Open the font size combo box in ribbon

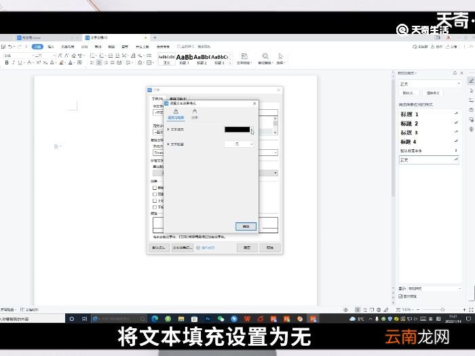pyautogui.click(x=44, y=56)
